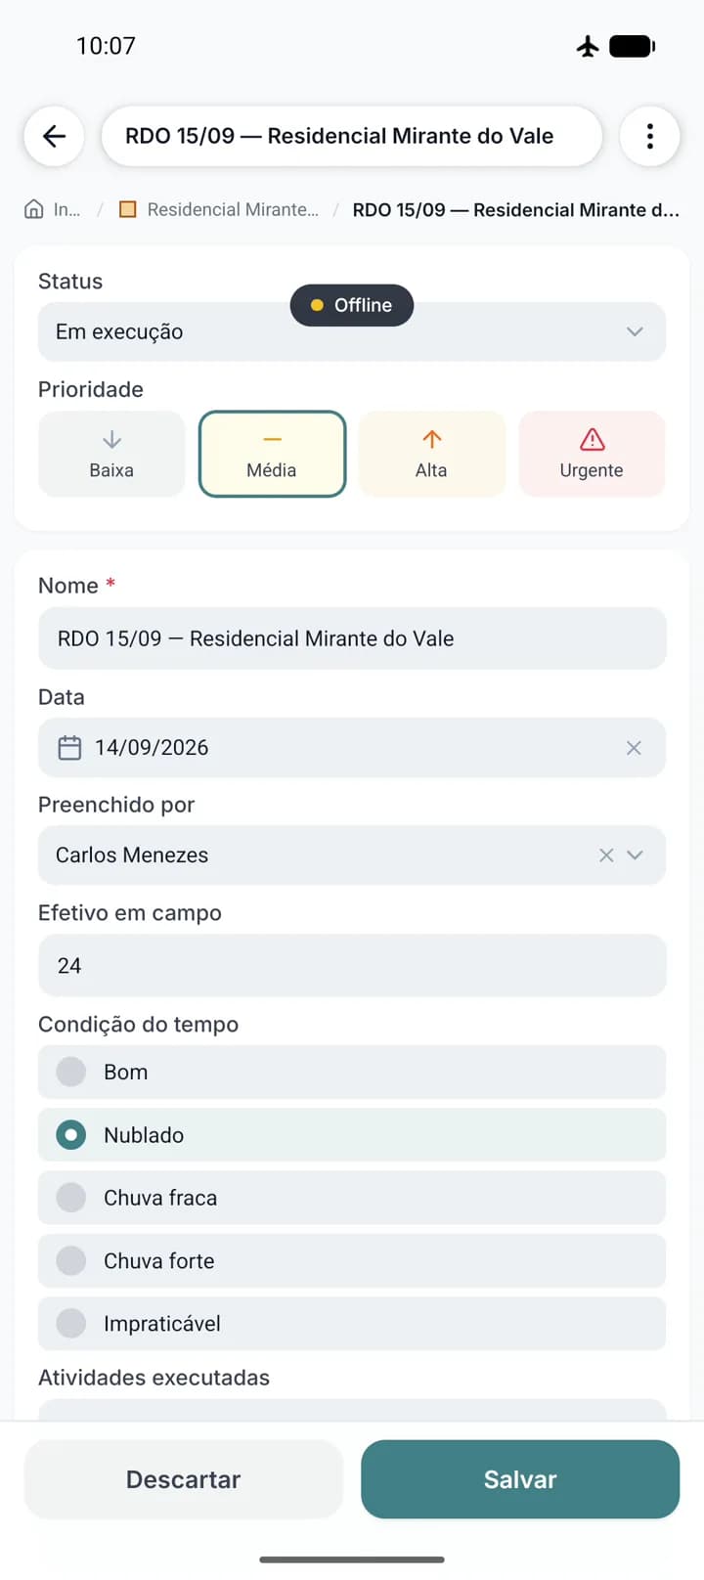
Task: Click the Nome text input field
Action: coord(352,638)
